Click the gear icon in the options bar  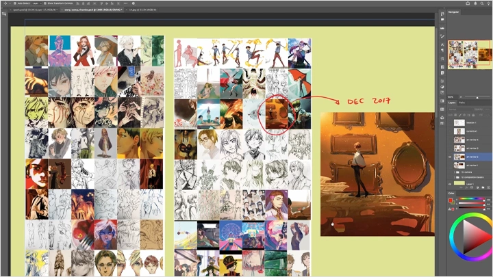point(134,3)
